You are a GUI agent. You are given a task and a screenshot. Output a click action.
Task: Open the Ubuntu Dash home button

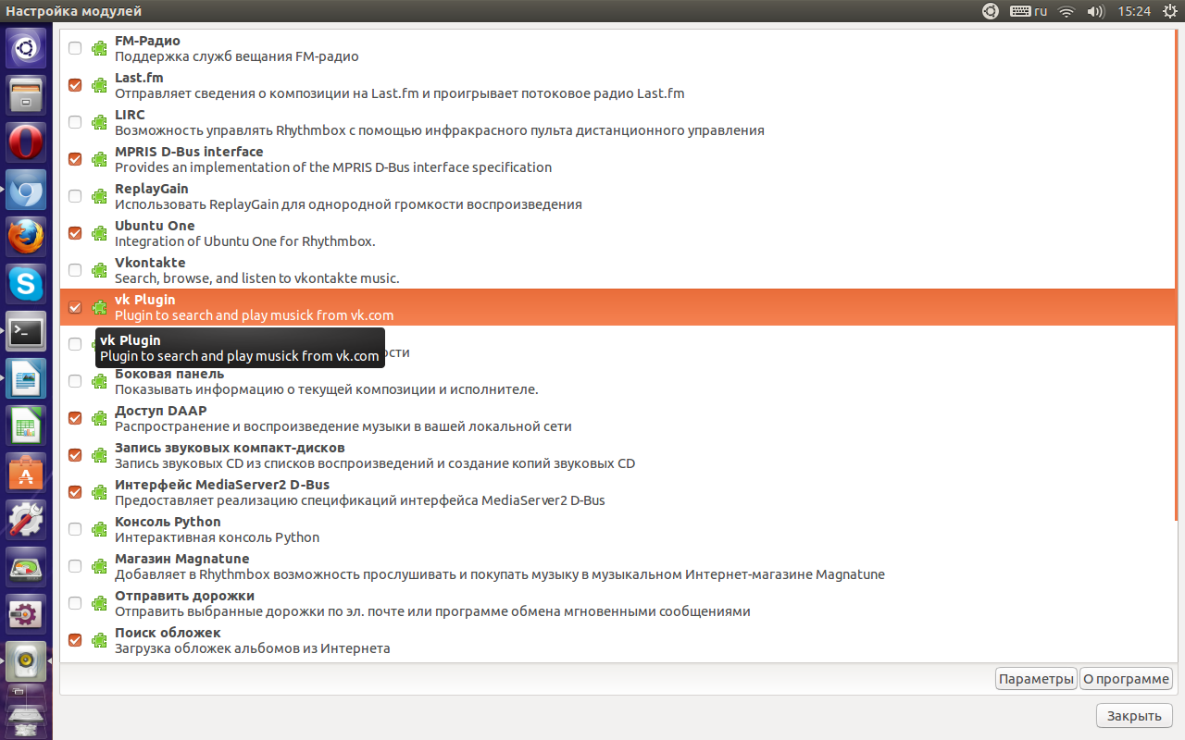click(26, 47)
